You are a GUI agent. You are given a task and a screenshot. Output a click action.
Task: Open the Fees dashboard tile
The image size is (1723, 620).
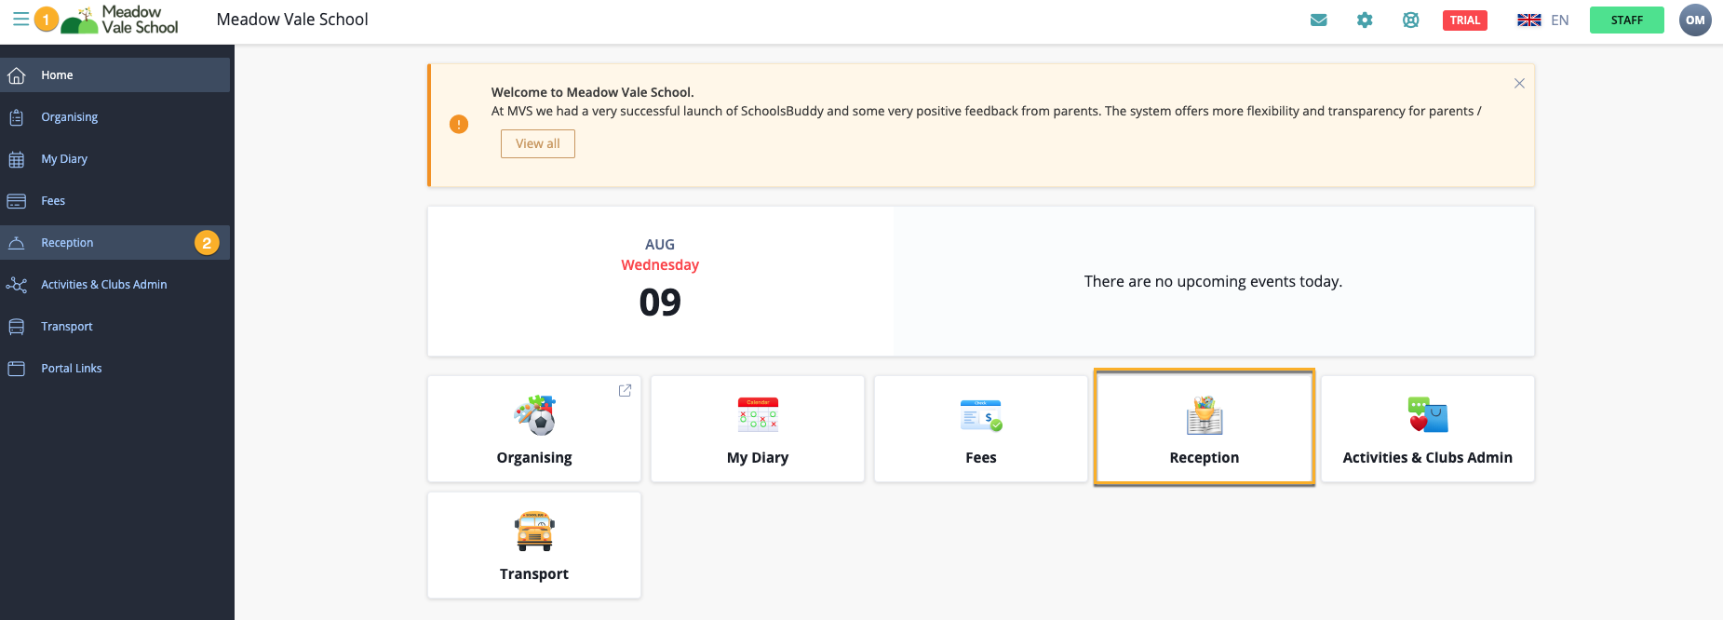[980, 428]
